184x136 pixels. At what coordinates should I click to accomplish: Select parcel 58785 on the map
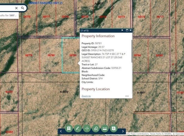pyautogui.click(x=159, y=55)
